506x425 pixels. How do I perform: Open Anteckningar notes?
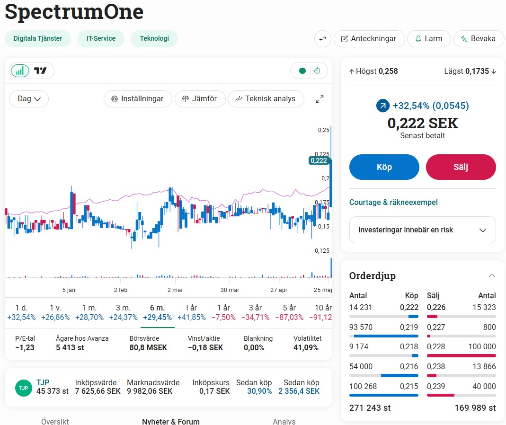[369, 39]
